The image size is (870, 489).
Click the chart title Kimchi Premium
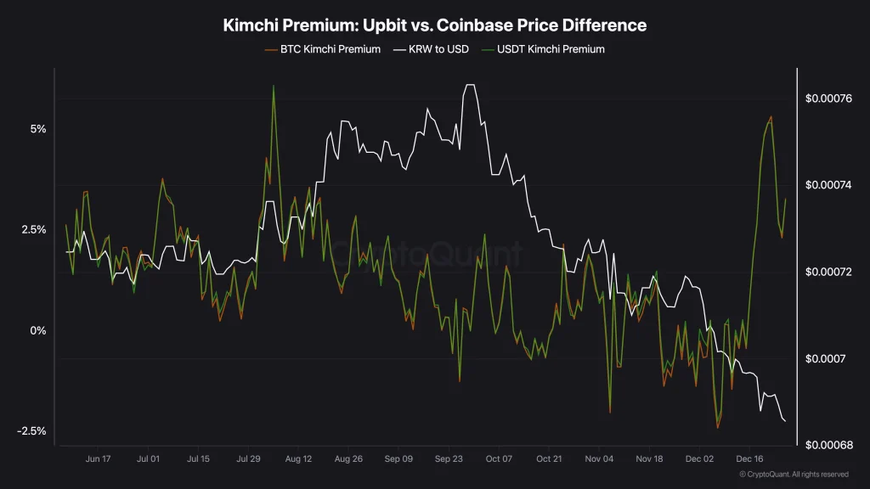[x=435, y=25]
